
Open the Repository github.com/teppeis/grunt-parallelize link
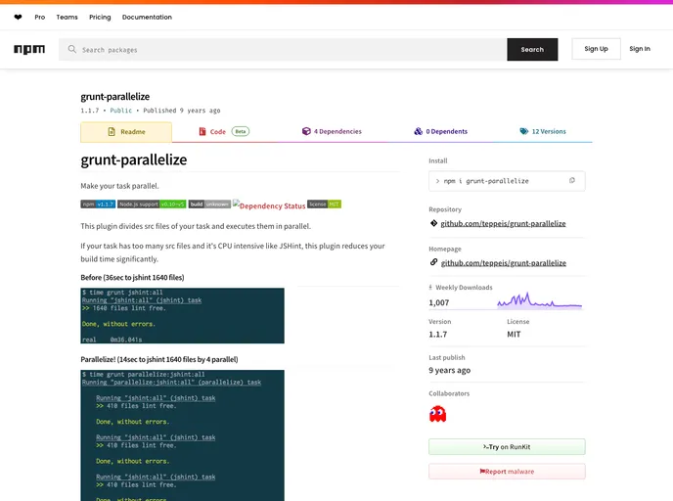point(503,223)
